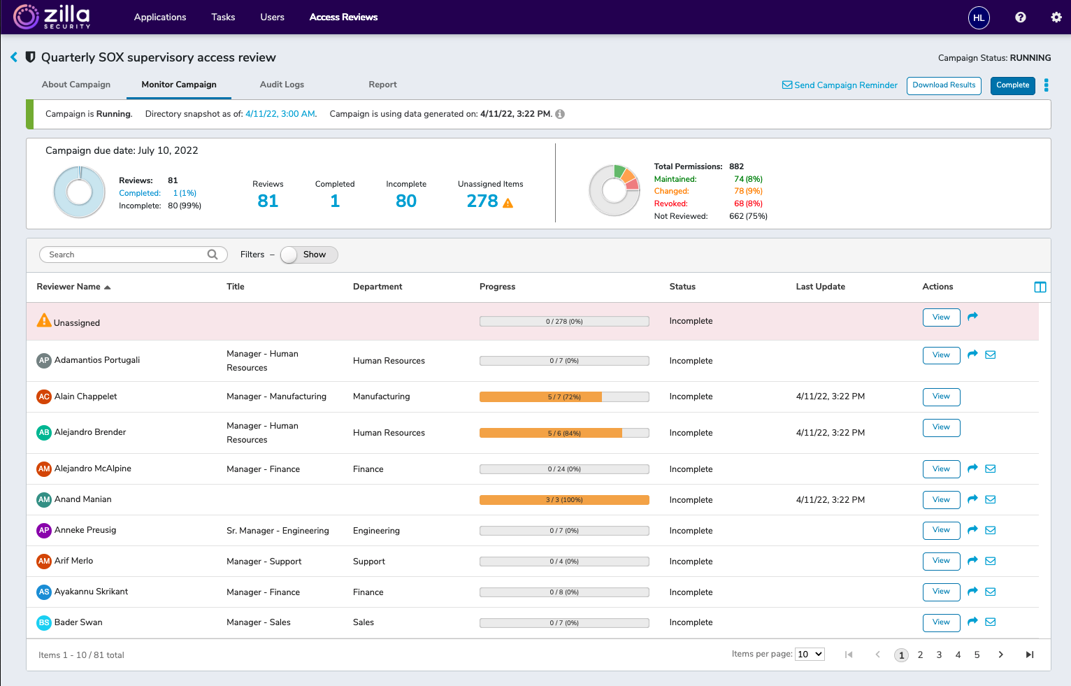Click the back arrow next to campaign title

click(x=13, y=57)
